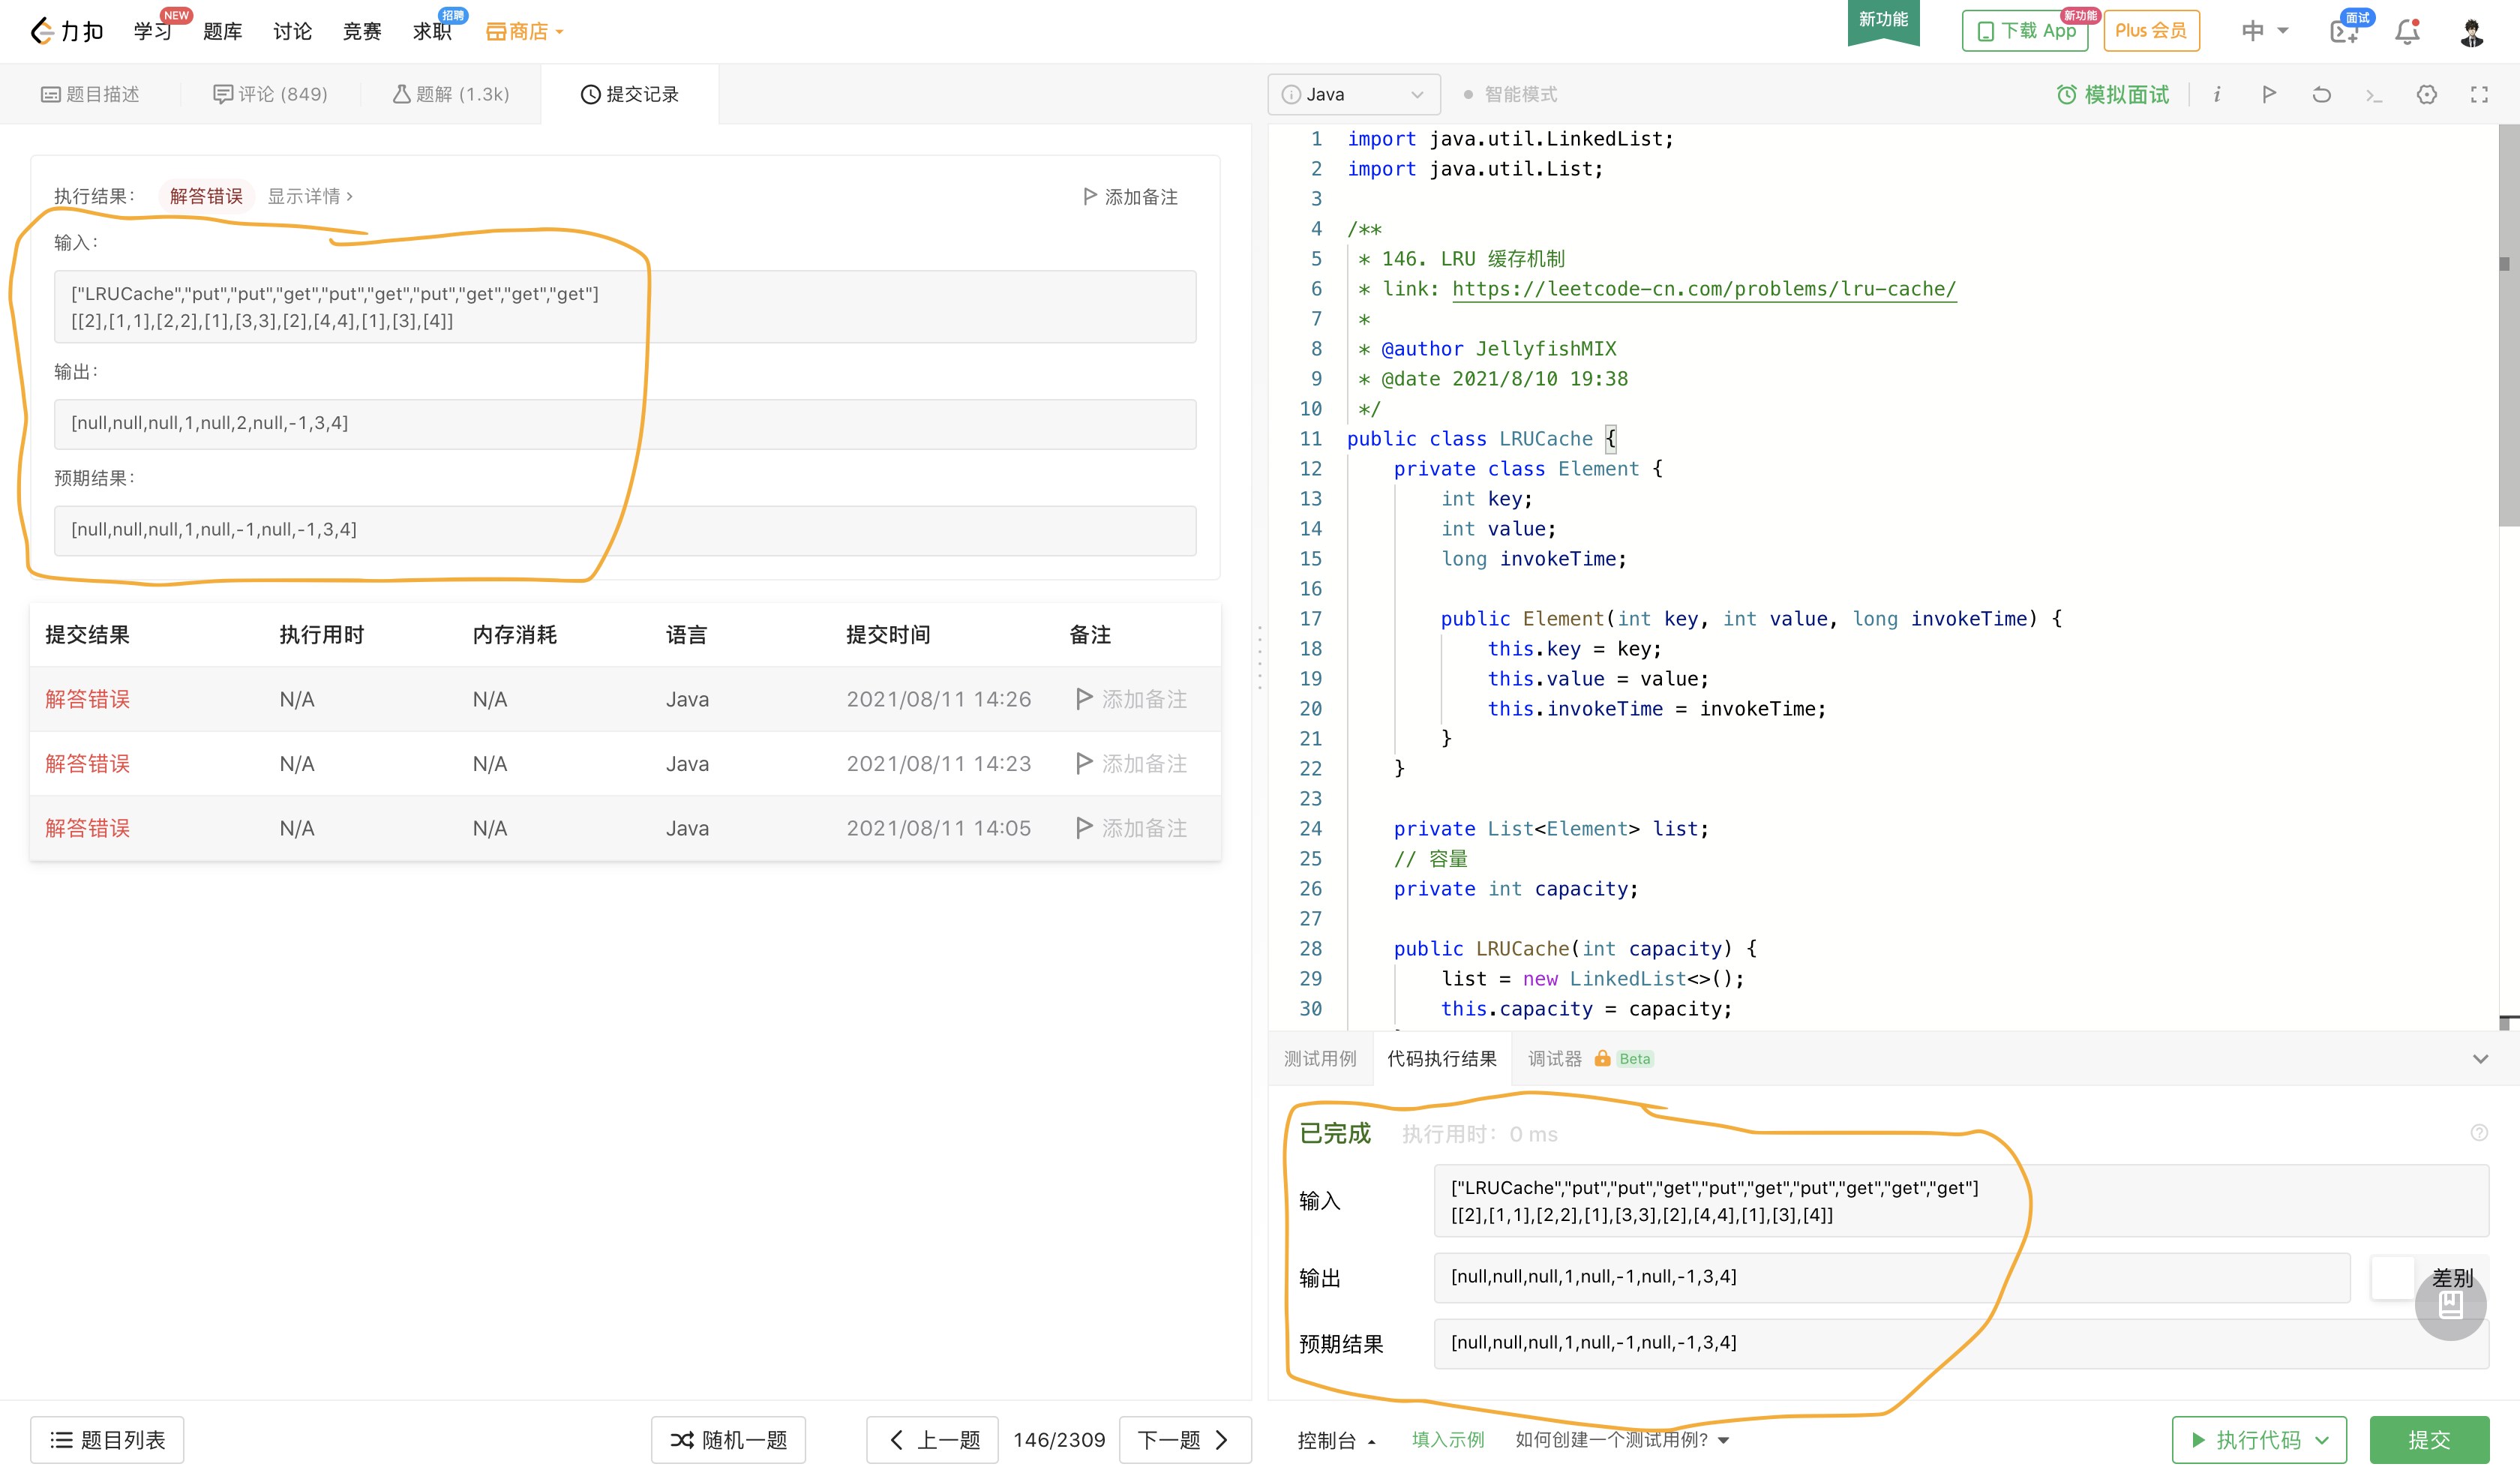This screenshot has height=1479, width=2520.
Task: Open 求职 in top navigation
Action: 432,32
